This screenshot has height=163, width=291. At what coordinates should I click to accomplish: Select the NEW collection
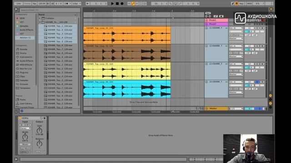[22, 18]
